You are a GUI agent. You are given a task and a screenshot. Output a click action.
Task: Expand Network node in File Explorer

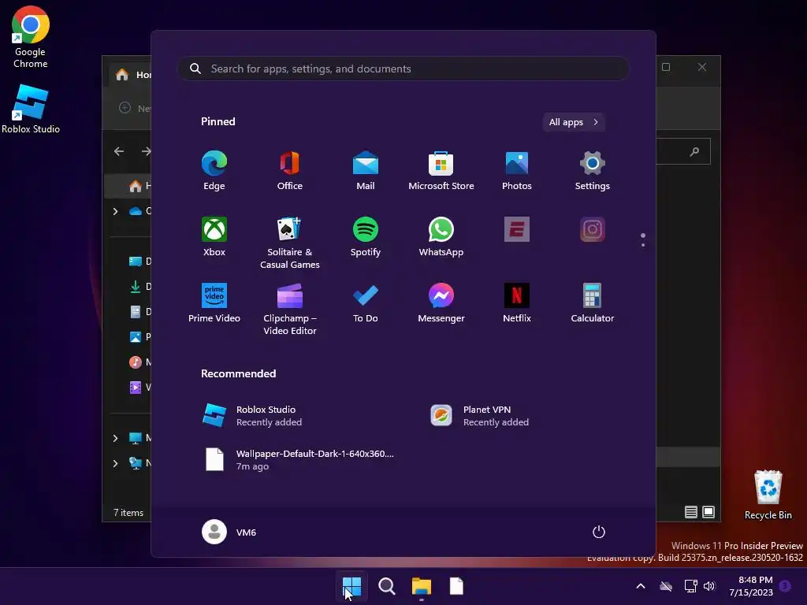115,463
